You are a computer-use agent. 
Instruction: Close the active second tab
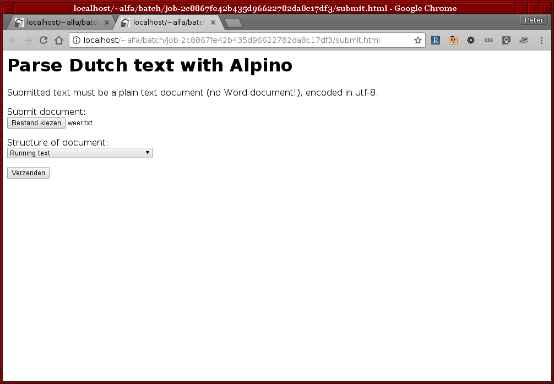[x=213, y=23]
